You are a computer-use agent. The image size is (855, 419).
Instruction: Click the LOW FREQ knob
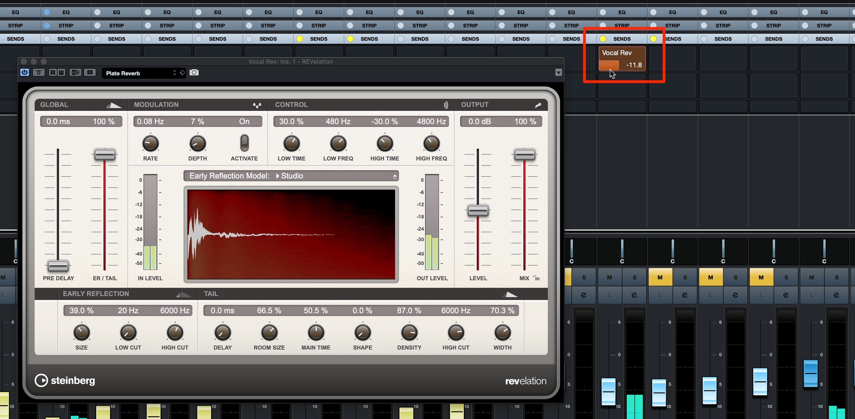[338, 143]
